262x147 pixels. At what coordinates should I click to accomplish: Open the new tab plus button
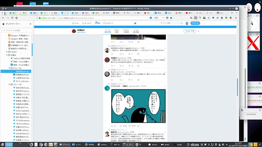point(232,13)
